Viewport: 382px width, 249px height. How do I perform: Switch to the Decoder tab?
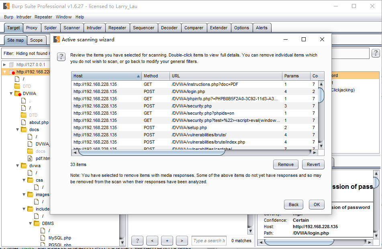pyautogui.click(x=170, y=28)
